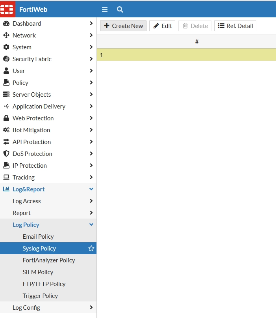Click the Dashboard gauge icon
The image size is (276, 318).
6,24
